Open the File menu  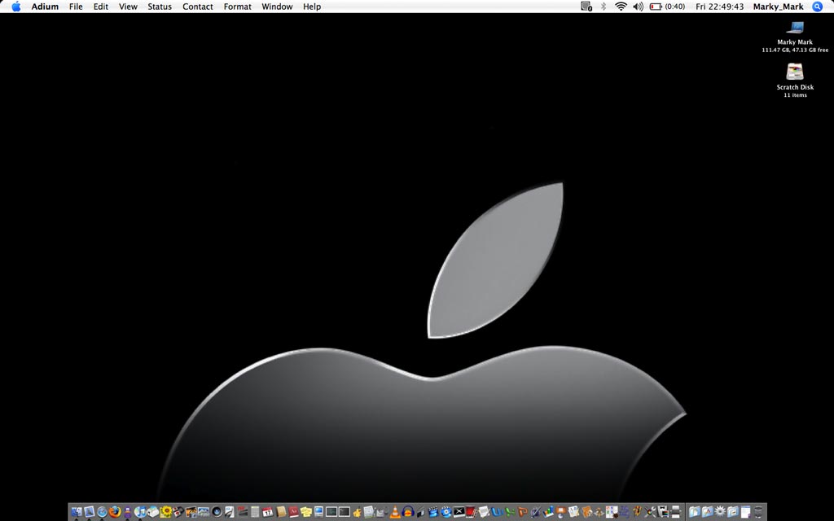coord(76,7)
